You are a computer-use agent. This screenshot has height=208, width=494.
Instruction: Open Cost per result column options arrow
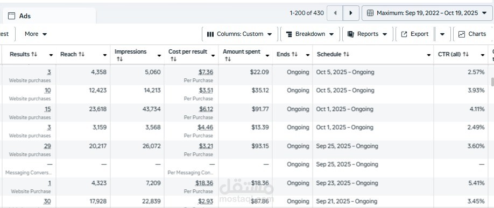pyautogui.click(x=213, y=55)
